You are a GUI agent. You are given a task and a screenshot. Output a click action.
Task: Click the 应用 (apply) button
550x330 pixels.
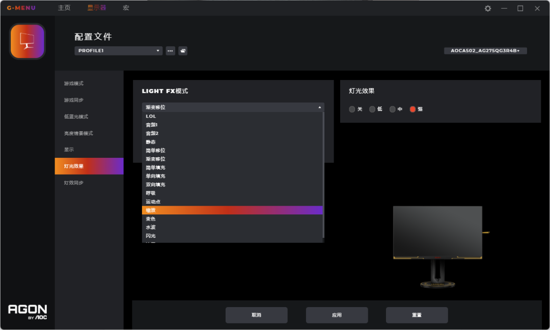click(337, 315)
